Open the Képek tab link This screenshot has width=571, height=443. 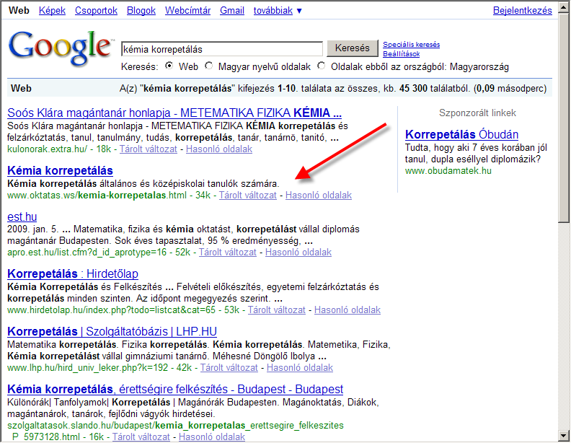coord(52,11)
